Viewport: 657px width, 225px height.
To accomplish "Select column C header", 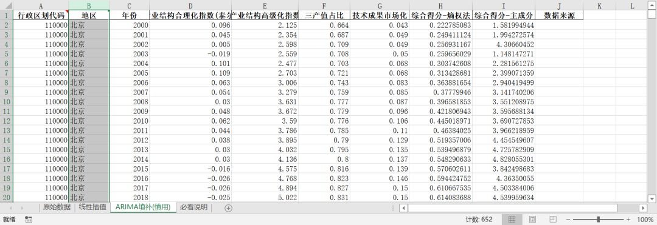I will (129, 5).
